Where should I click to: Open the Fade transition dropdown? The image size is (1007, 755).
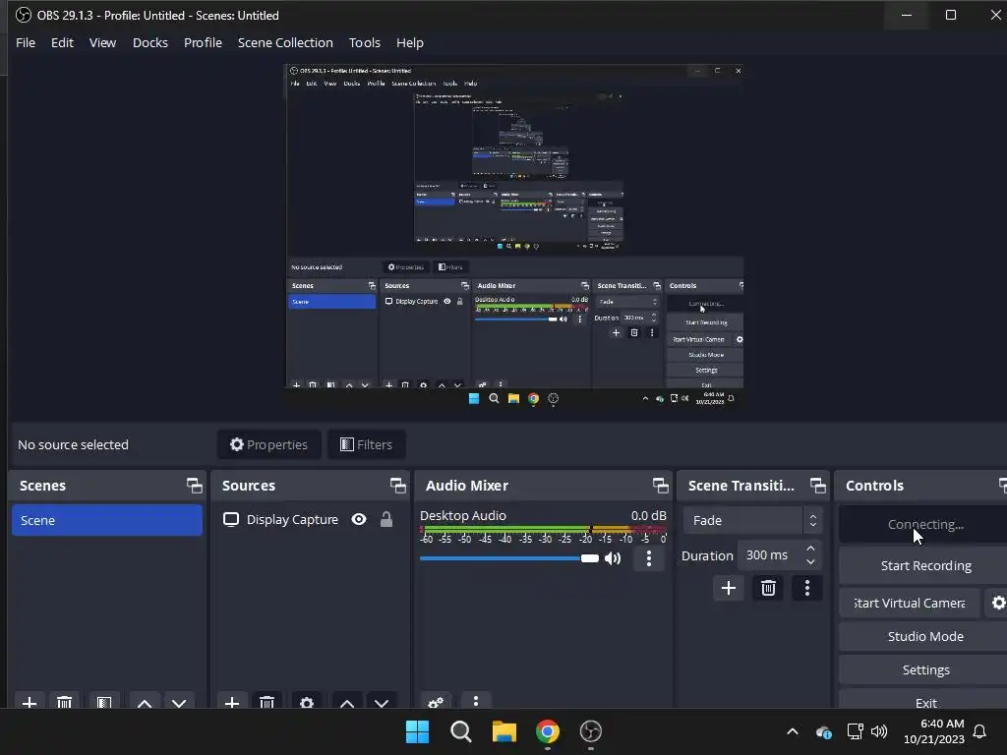tap(752, 520)
